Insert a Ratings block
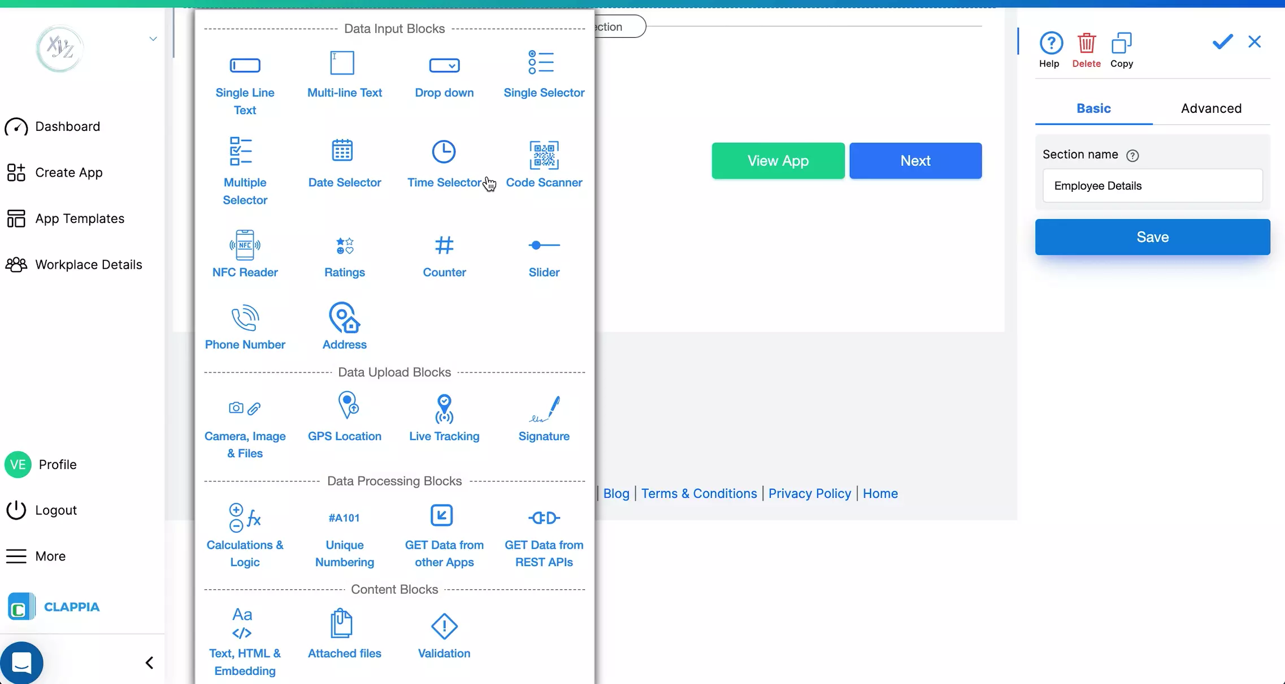 coord(343,254)
